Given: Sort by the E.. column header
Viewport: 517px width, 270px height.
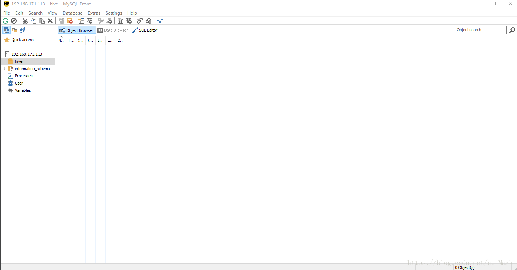Looking at the screenshot, I should pos(110,40).
